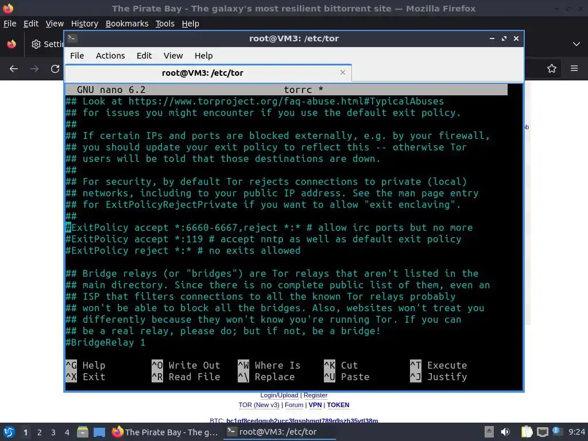Click the Firefox logo in window title bar
The height and width of the screenshot is (441, 588).
pos(8,8)
